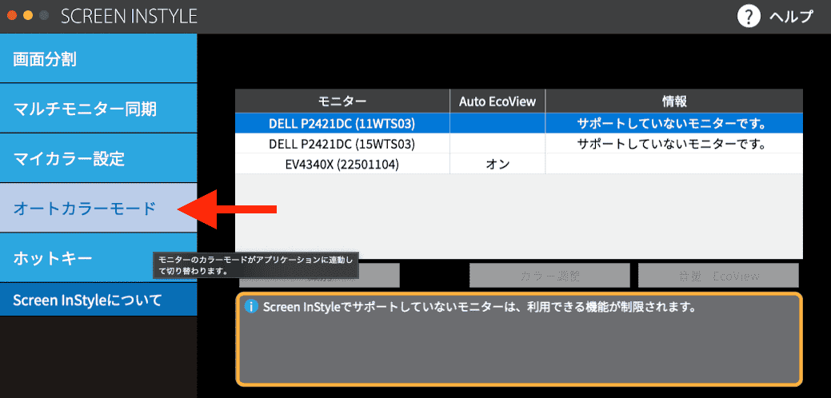Open the マイカラー設定 section
The width and height of the screenshot is (831, 398).
[98, 157]
